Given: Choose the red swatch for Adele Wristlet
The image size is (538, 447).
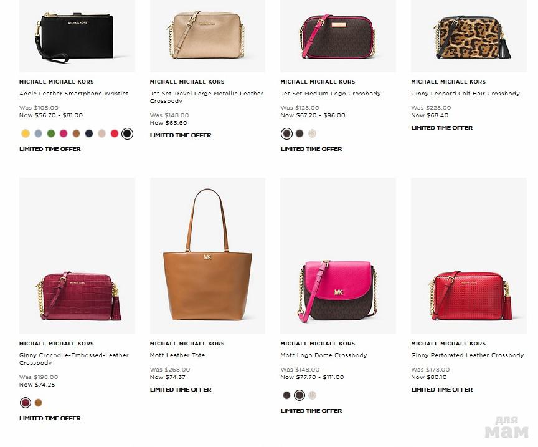Looking at the screenshot, I should [114, 133].
